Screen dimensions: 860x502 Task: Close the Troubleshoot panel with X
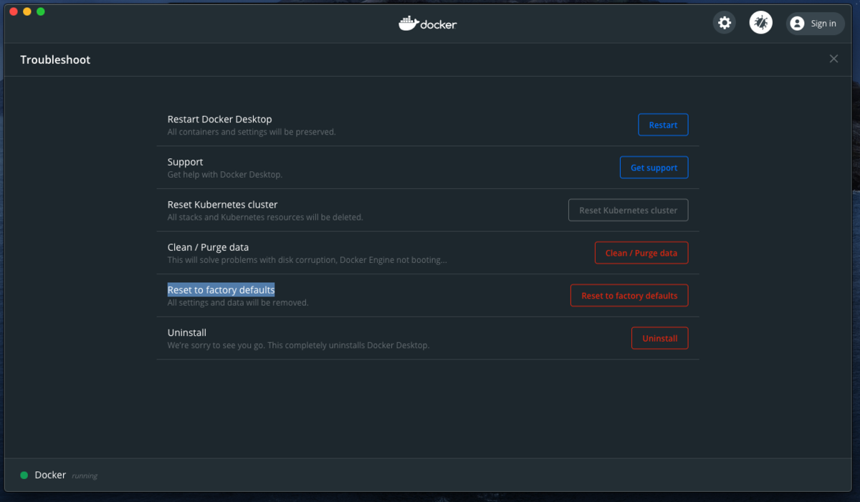coord(833,59)
